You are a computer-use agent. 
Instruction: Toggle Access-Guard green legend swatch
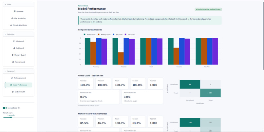tap(85, 34)
